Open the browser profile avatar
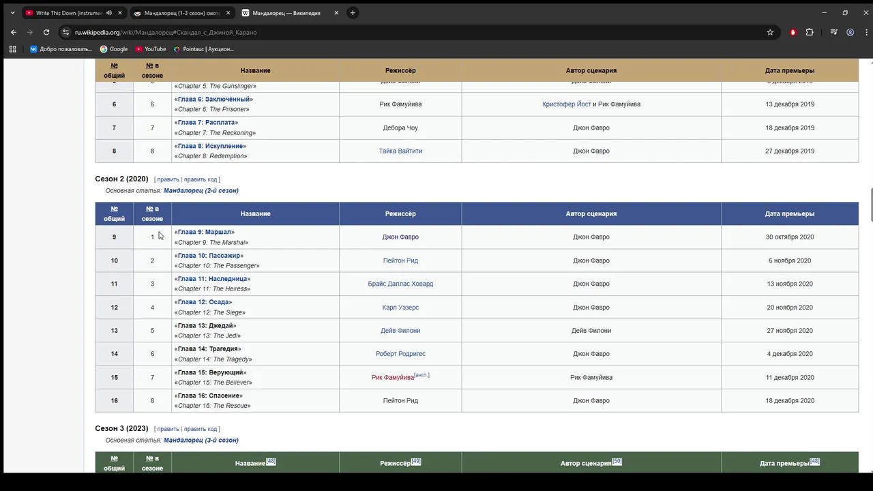 click(x=850, y=32)
